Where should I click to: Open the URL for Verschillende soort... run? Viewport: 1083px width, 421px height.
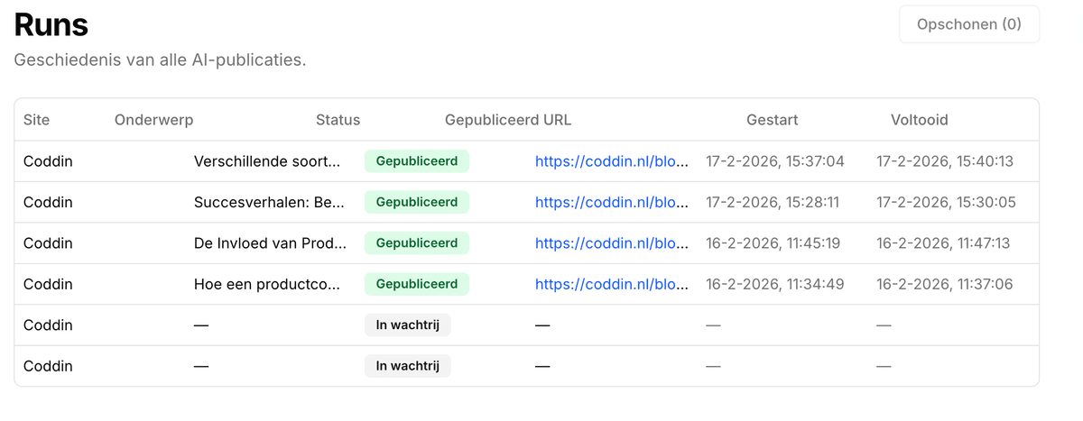(612, 161)
